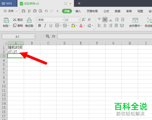The width and height of the screenshot is (152, 120).
Task: Cut selection with scissors icon
Action: click(x=15, y=20)
